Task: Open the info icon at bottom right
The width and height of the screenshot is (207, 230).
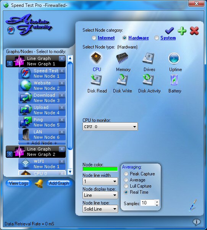Action: click(196, 222)
